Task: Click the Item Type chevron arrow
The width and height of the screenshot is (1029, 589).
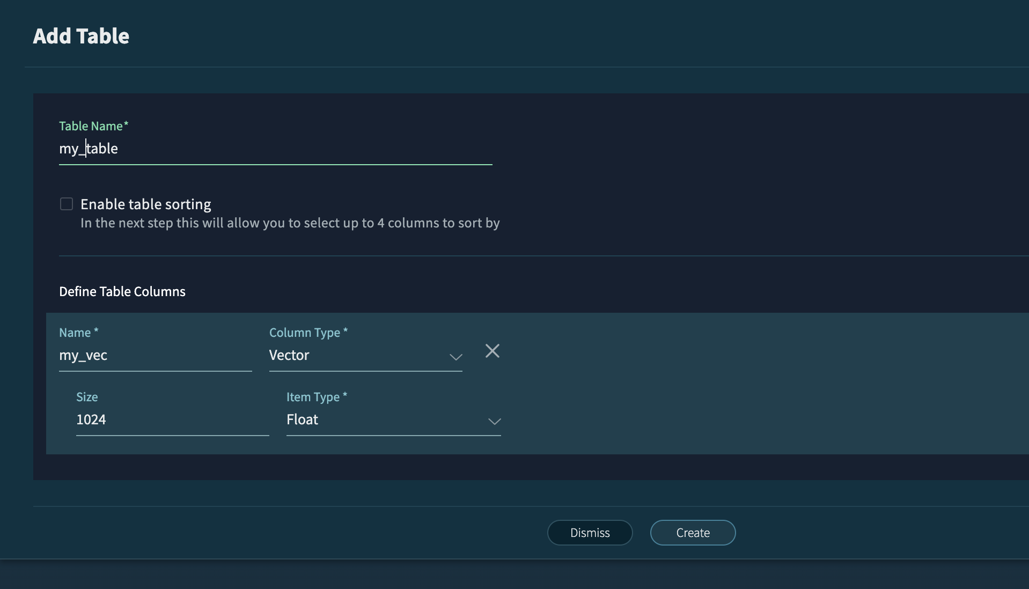Action: point(494,421)
